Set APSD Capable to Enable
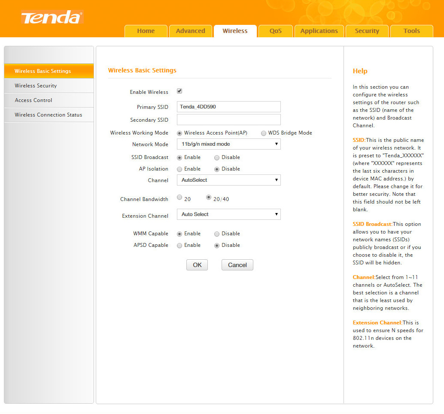The image size is (444, 414). pyautogui.click(x=179, y=246)
